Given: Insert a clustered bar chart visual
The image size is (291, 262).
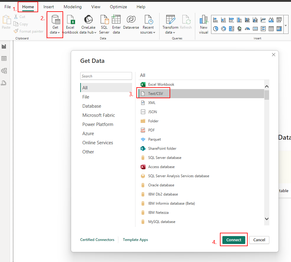Looking at the screenshot, I should tap(232, 20).
